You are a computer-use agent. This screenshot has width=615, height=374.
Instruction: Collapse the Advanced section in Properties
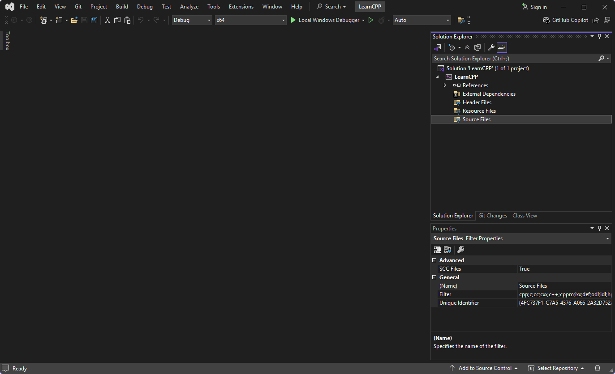[434, 260]
